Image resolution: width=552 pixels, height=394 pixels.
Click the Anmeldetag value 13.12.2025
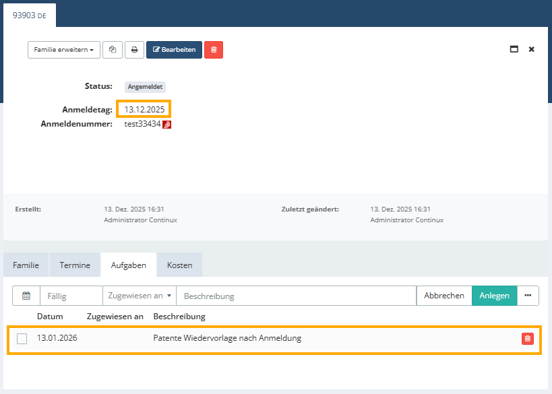click(144, 109)
